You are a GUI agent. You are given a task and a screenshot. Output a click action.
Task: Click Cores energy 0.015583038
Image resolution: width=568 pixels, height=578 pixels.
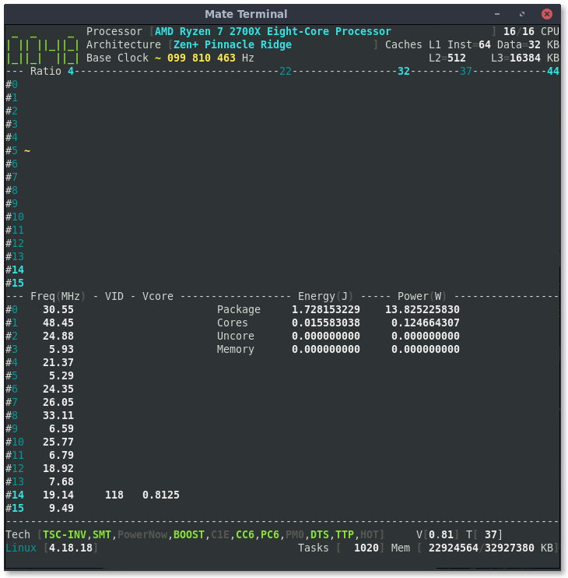pos(326,323)
